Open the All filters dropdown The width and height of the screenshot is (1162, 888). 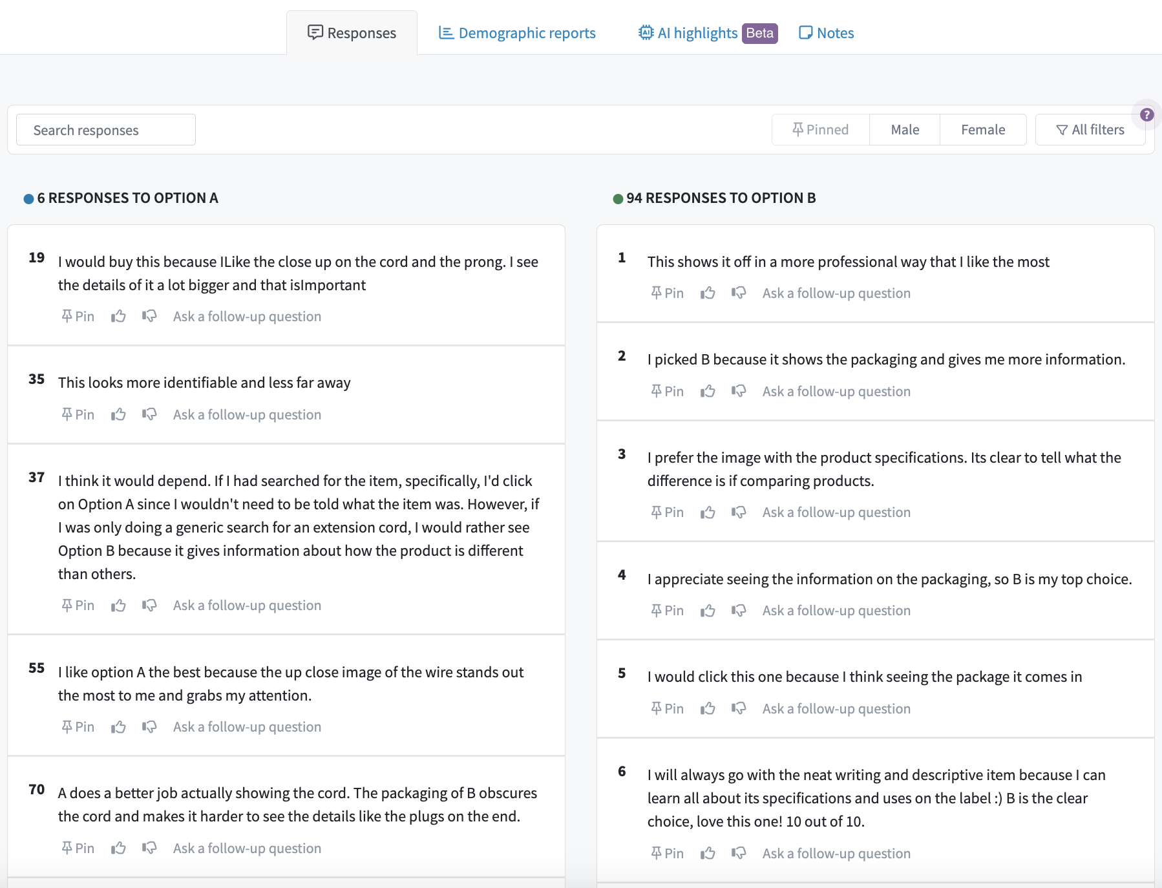click(1090, 130)
